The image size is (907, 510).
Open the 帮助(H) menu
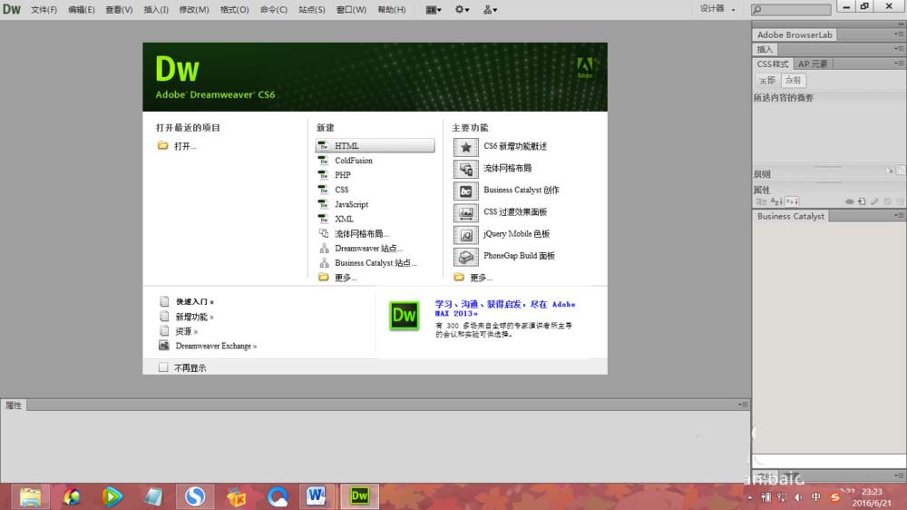click(392, 9)
